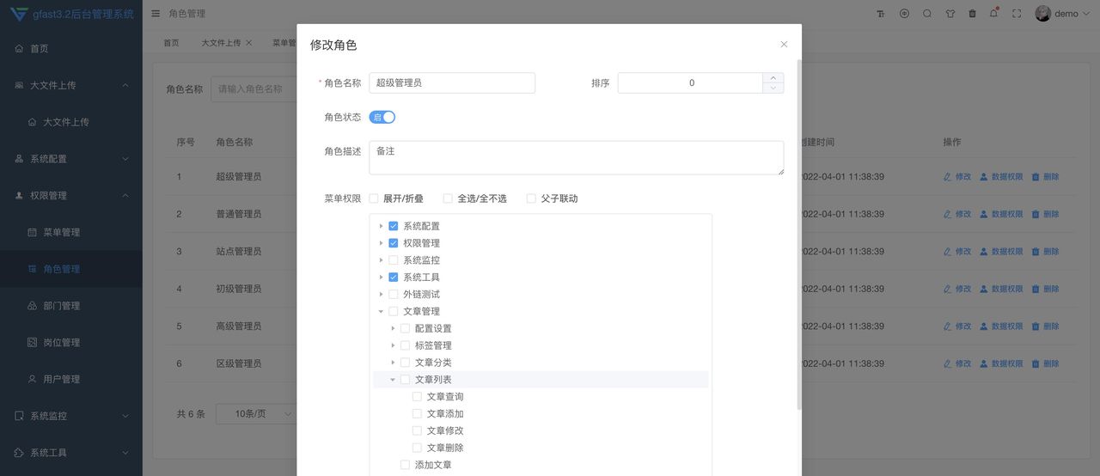Viewport: 1100px width, 476px height.
Task: Close the 修改角色 dialog
Action: (x=784, y=44)
